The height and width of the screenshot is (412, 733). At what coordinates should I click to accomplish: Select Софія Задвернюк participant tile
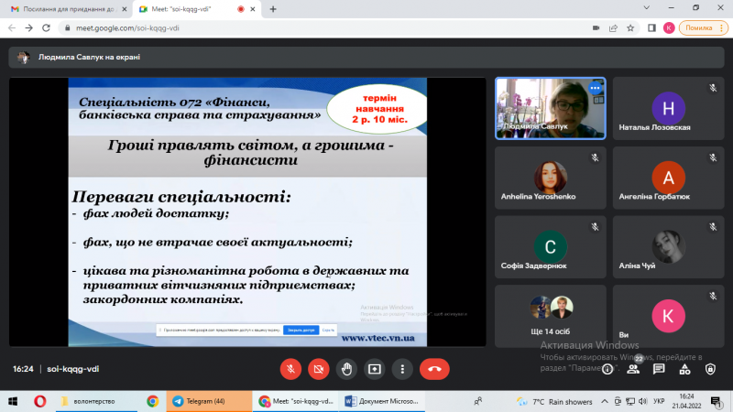tap(551, 246)
